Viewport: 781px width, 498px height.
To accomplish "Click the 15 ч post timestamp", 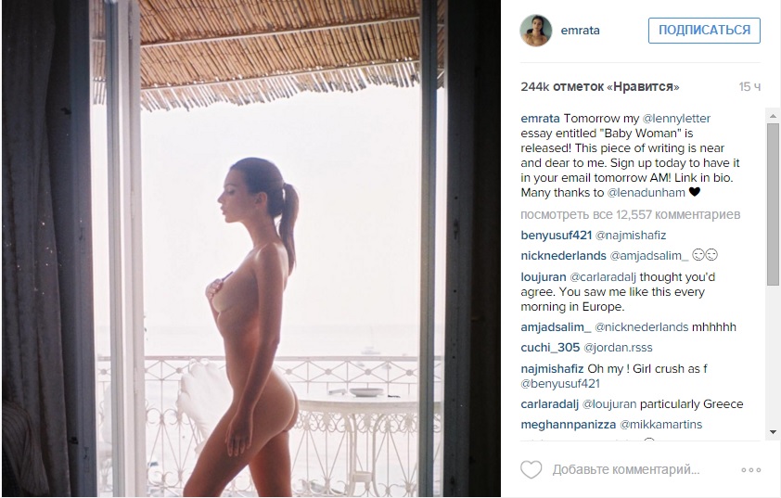I will [x=749, y=86].
